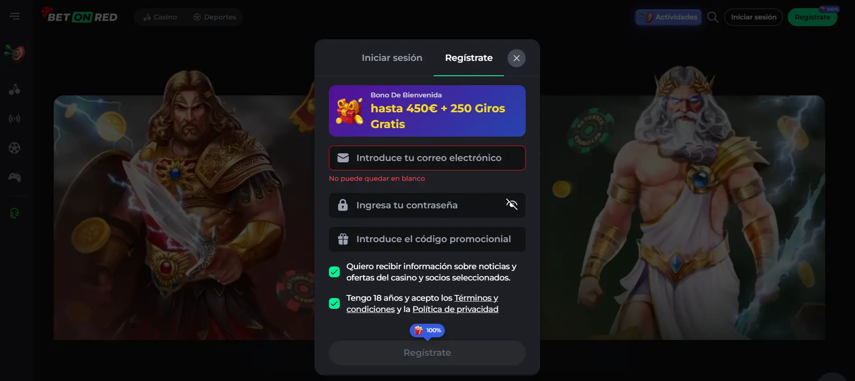Select the game controller sidebar icon
The width and height of the screenshot is (855, 381).
[14, 177]
